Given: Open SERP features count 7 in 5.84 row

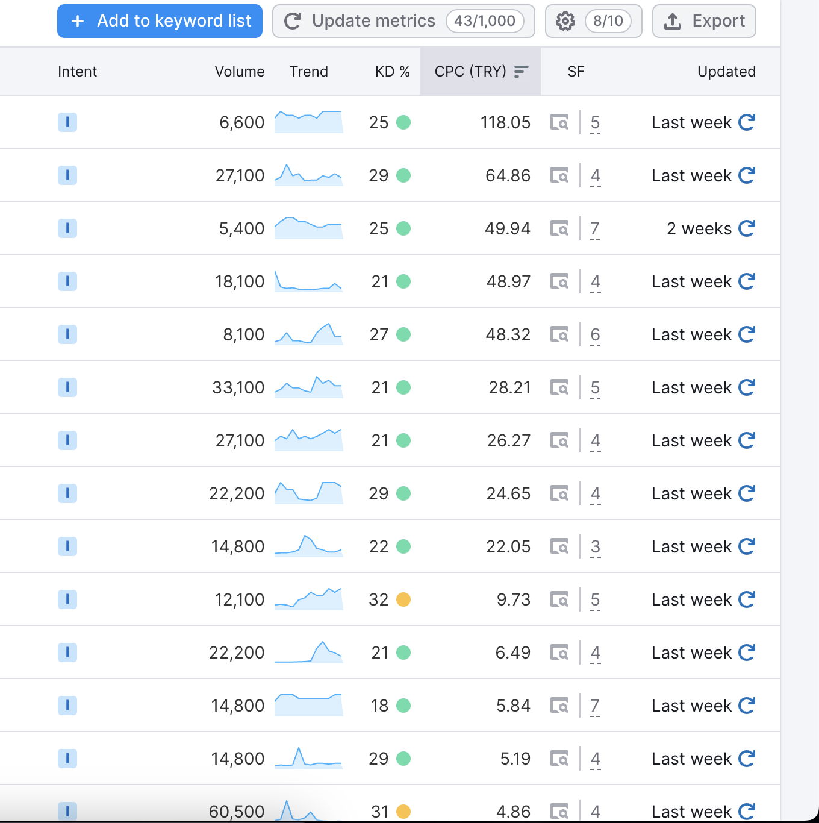Looking at the screenshot, I should click(595, 706).
